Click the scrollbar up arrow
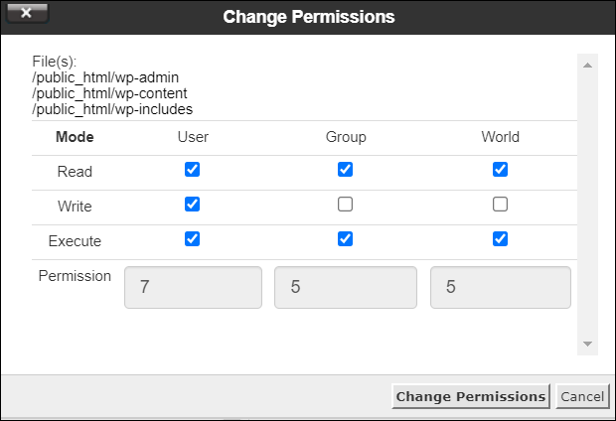The width and height of the screenshot is (616, 421). tap(587, 66)
